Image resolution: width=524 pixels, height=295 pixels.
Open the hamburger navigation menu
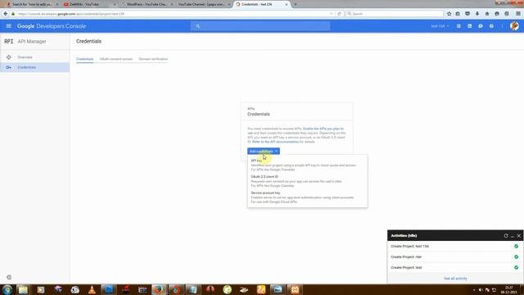pyautogui.click(x=9, y=26)
